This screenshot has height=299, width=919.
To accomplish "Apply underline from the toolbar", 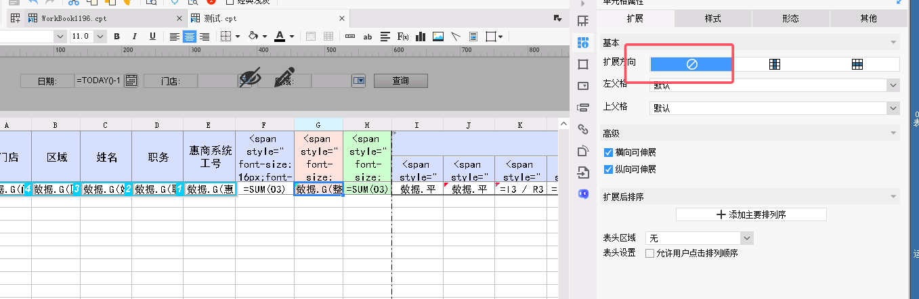I will [x=152, y=37].
